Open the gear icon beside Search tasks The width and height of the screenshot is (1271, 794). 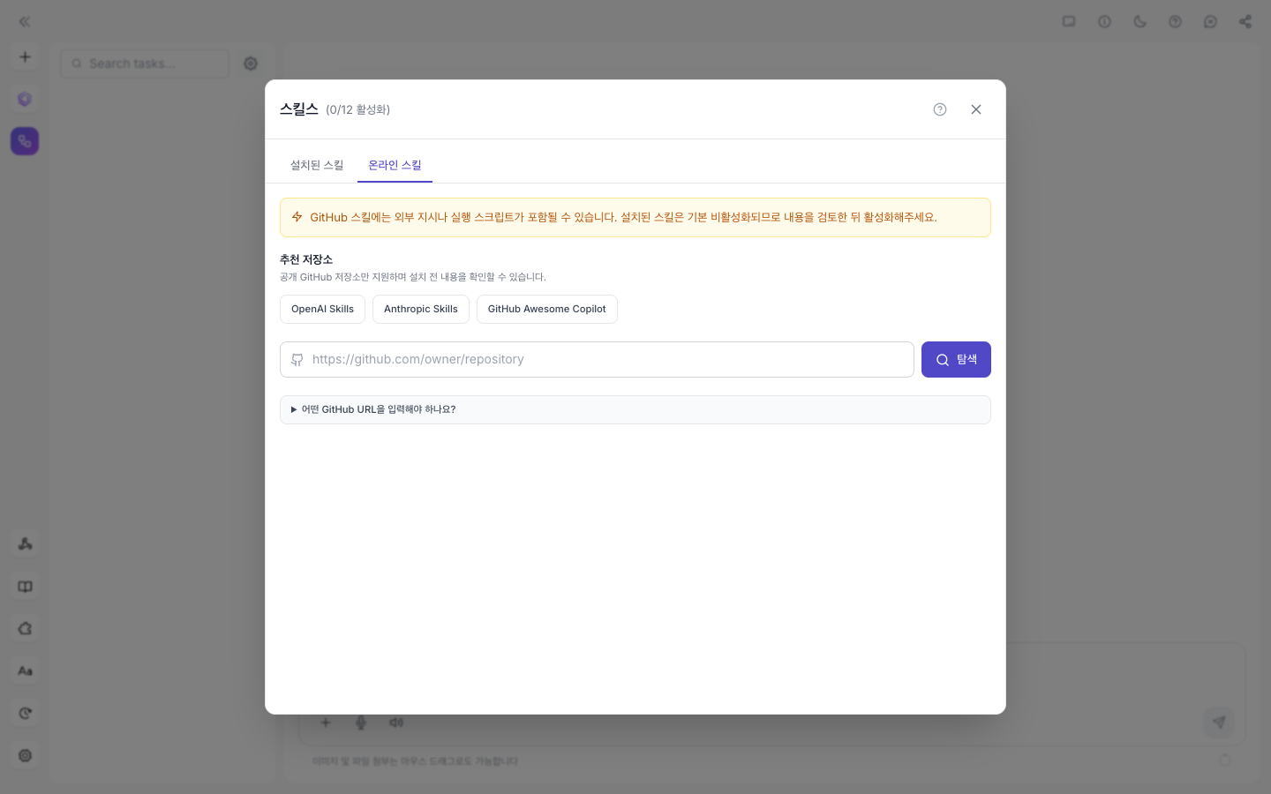pos(251,64)
